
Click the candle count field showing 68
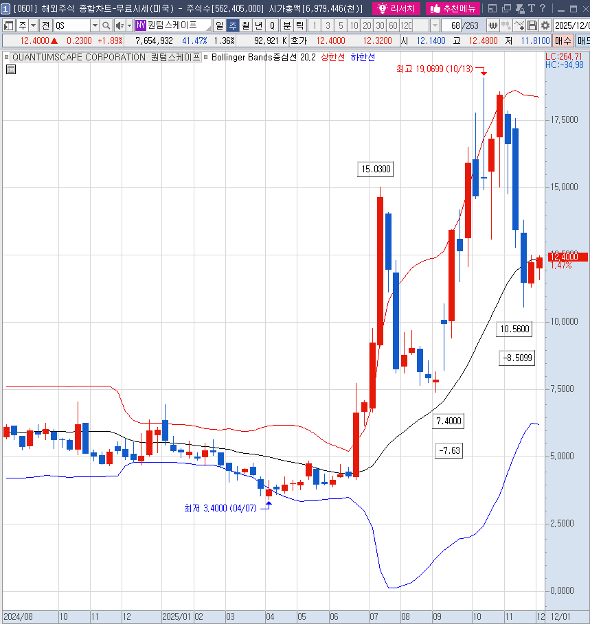pos(453,25)
